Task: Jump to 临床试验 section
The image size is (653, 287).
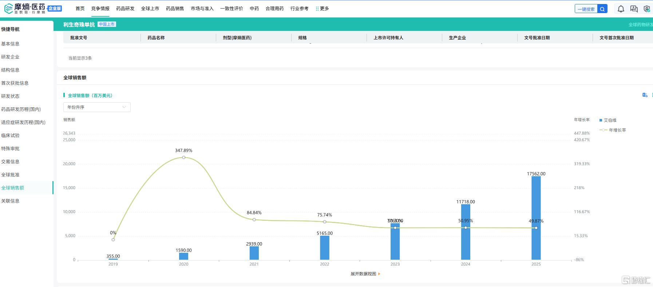Action: (x=10, y=135)
